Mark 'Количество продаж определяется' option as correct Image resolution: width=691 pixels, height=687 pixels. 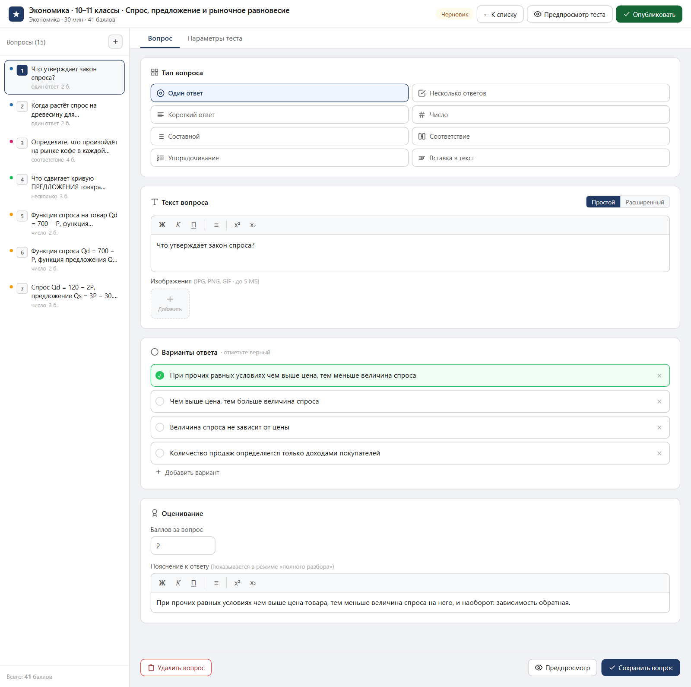point(160,453)
